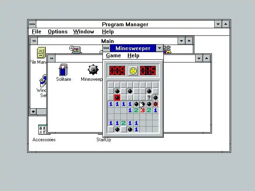Screen dimensions: 255x191
Task: Click the left scroll arrow in Main window
Action: (x=33, y=111)
